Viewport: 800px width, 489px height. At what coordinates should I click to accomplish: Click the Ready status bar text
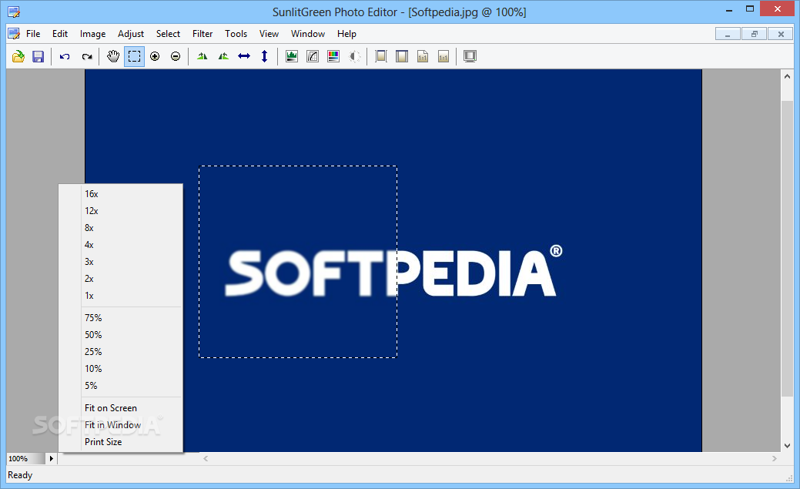pyautogui.click(x=21, y=475)
